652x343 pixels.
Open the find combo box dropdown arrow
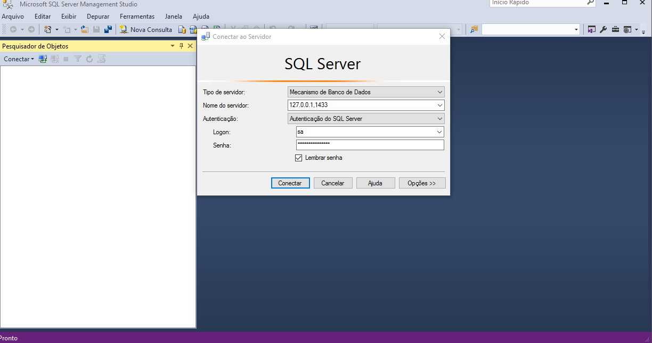(x=576, y=30)
